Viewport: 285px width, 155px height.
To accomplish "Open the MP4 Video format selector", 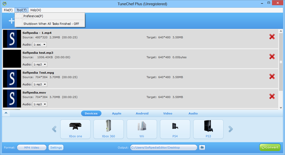I will pos(32,147).
